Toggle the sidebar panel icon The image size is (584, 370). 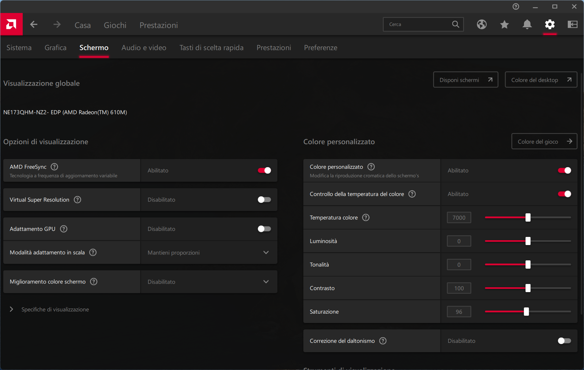pos(572,24)
